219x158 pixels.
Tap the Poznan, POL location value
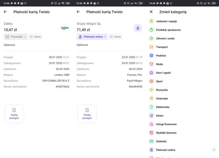coord(135,75)
